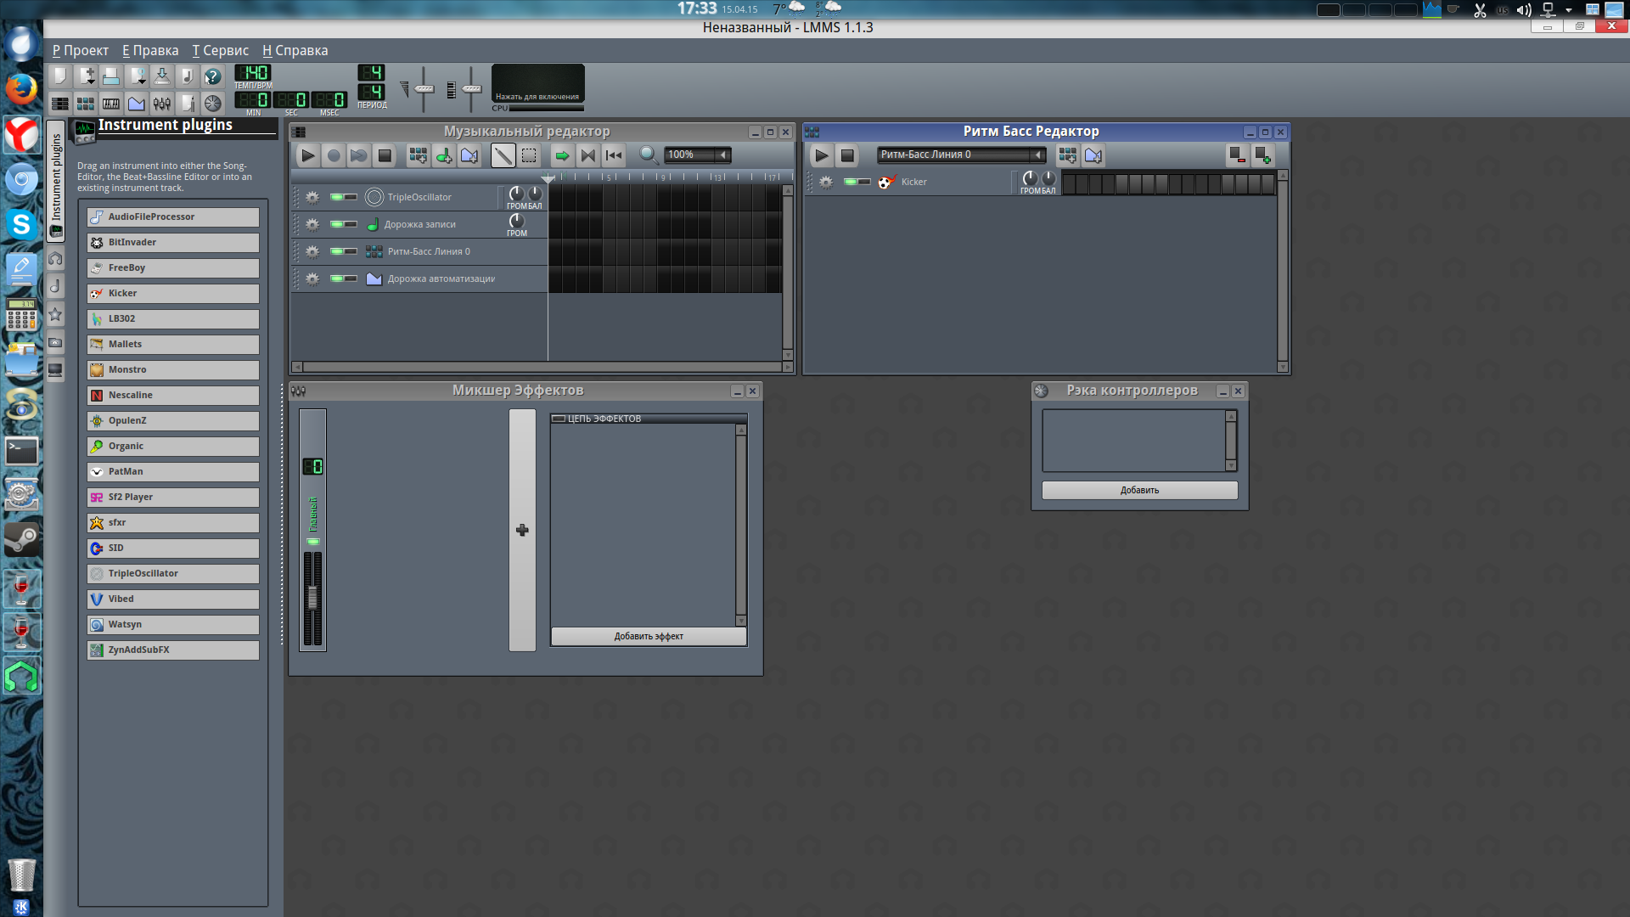1630x917 pixels.
Task: Add sample track in Song Editor
Action: [444, 155]
